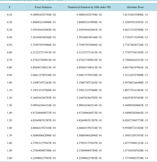Select X value 0.50

click(x=9, y=45)
